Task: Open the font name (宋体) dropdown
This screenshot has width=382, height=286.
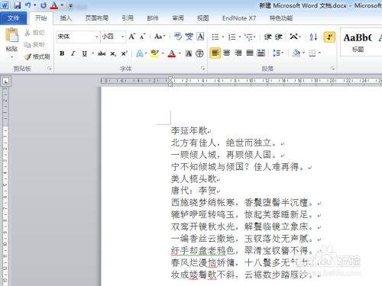Action: click(x=97, y=37)
